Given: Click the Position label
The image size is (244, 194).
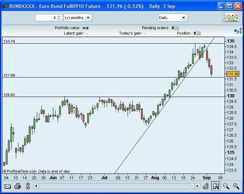Looking at the screenshot, I should [x=185, y=33].
